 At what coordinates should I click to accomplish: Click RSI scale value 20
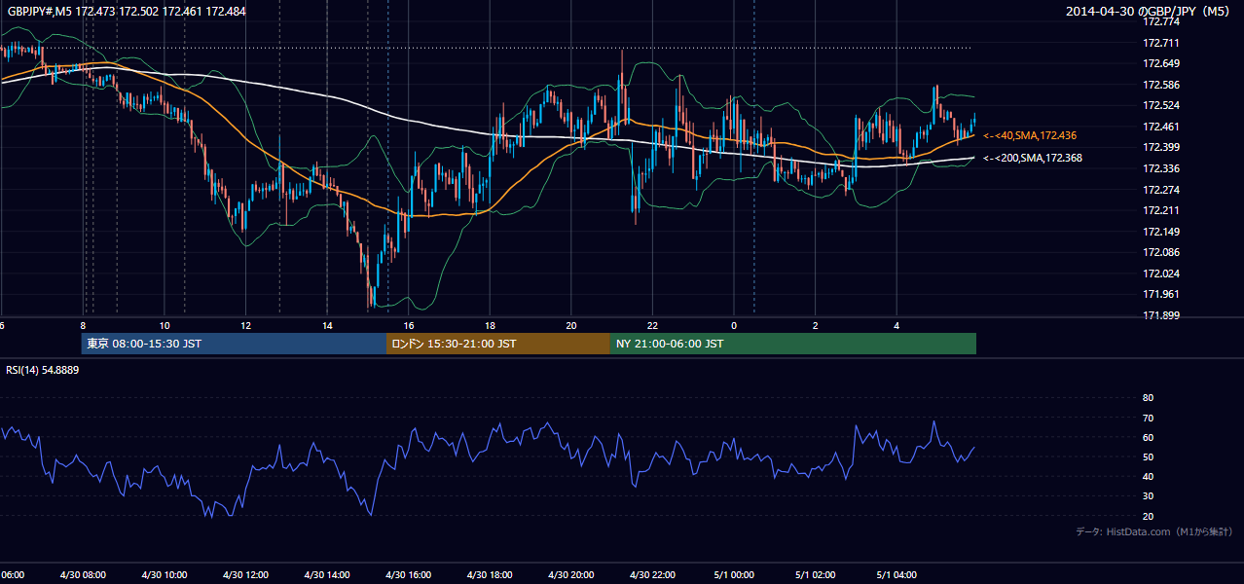pos(1148,516)
